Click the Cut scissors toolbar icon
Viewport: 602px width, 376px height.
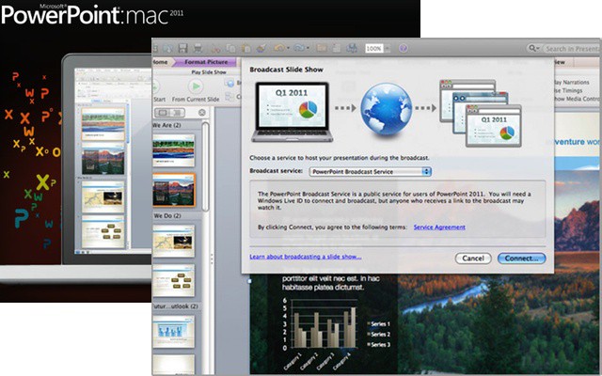216,48
